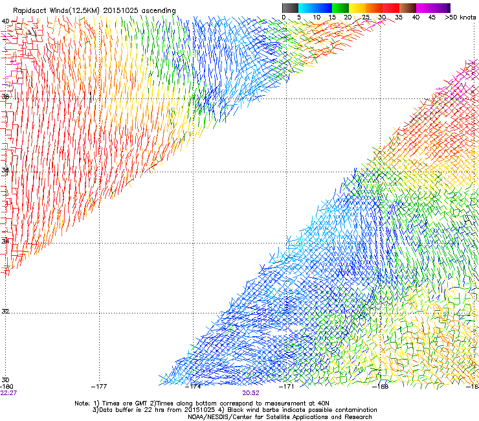
Task: Click the legend scale label '20'
Action: 348,17
